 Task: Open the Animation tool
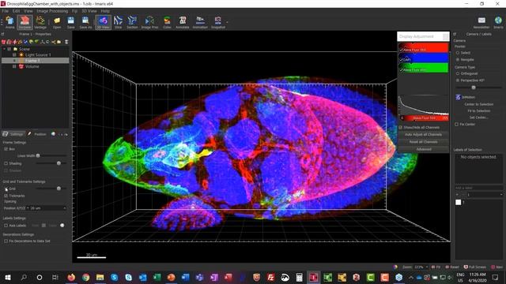[200, 23]
